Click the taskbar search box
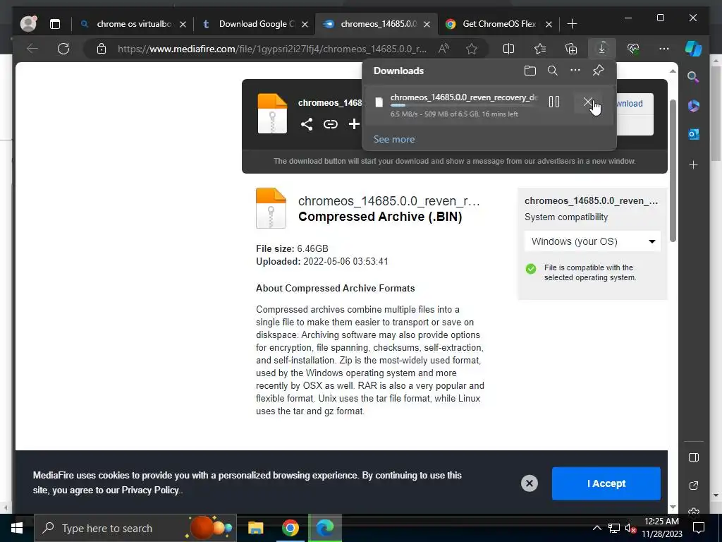The width and height of the screenshot is (722, 542). point(135,528)
